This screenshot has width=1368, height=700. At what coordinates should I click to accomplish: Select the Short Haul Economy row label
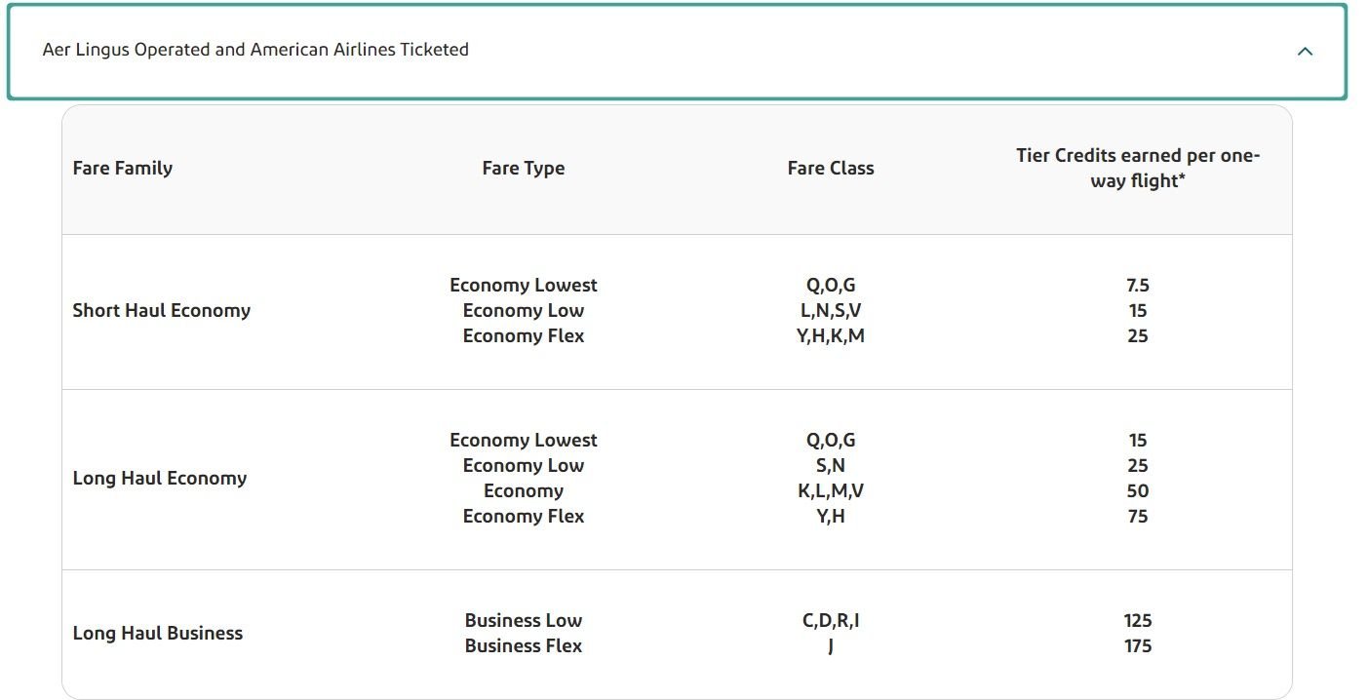[x=161, y=310]
